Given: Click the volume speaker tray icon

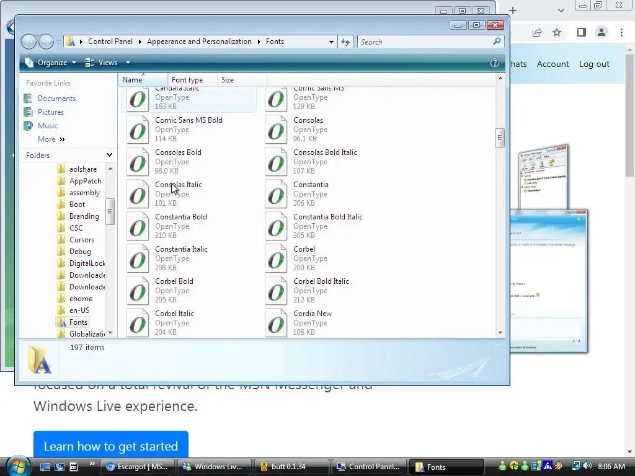Looking at the screenshot, I should coord(588,466).
